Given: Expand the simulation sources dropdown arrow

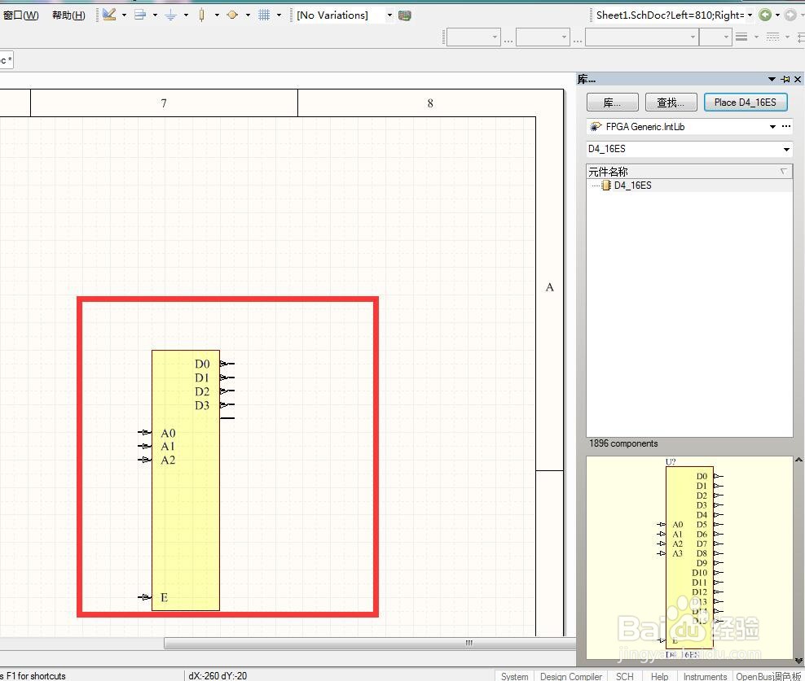Looking at the screenshot, I should (248, 15).
